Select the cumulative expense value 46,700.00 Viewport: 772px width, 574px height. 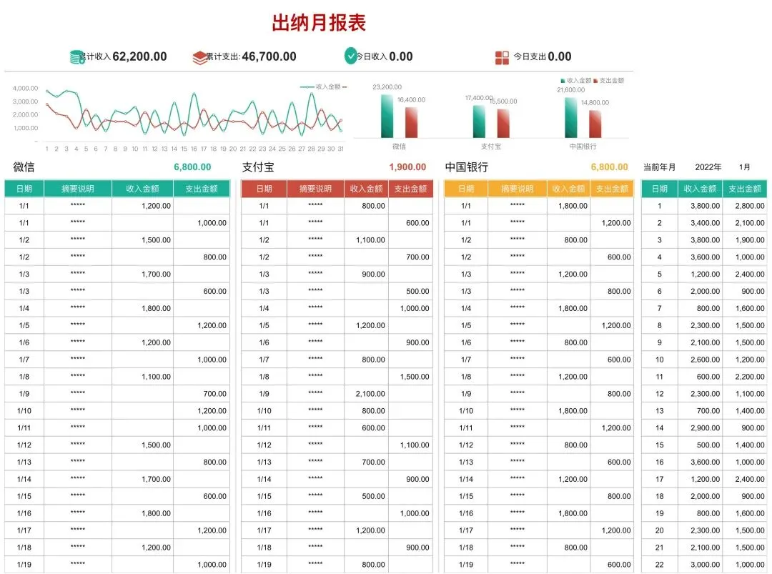pyautogui.click(x=269, y=56)
